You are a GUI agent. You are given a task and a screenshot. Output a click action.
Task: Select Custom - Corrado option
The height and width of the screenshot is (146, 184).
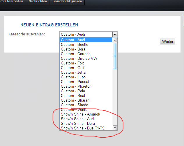[x=76, y=54]
